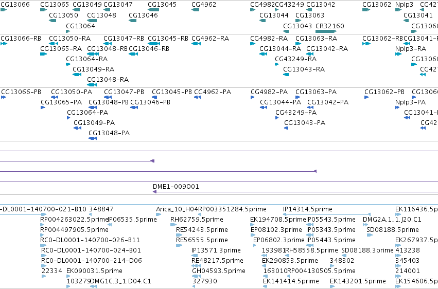Viewport: 438px width, 289px height.
Task: Click the CG13066-RB transcript label
Action: (x=21, y=38)
